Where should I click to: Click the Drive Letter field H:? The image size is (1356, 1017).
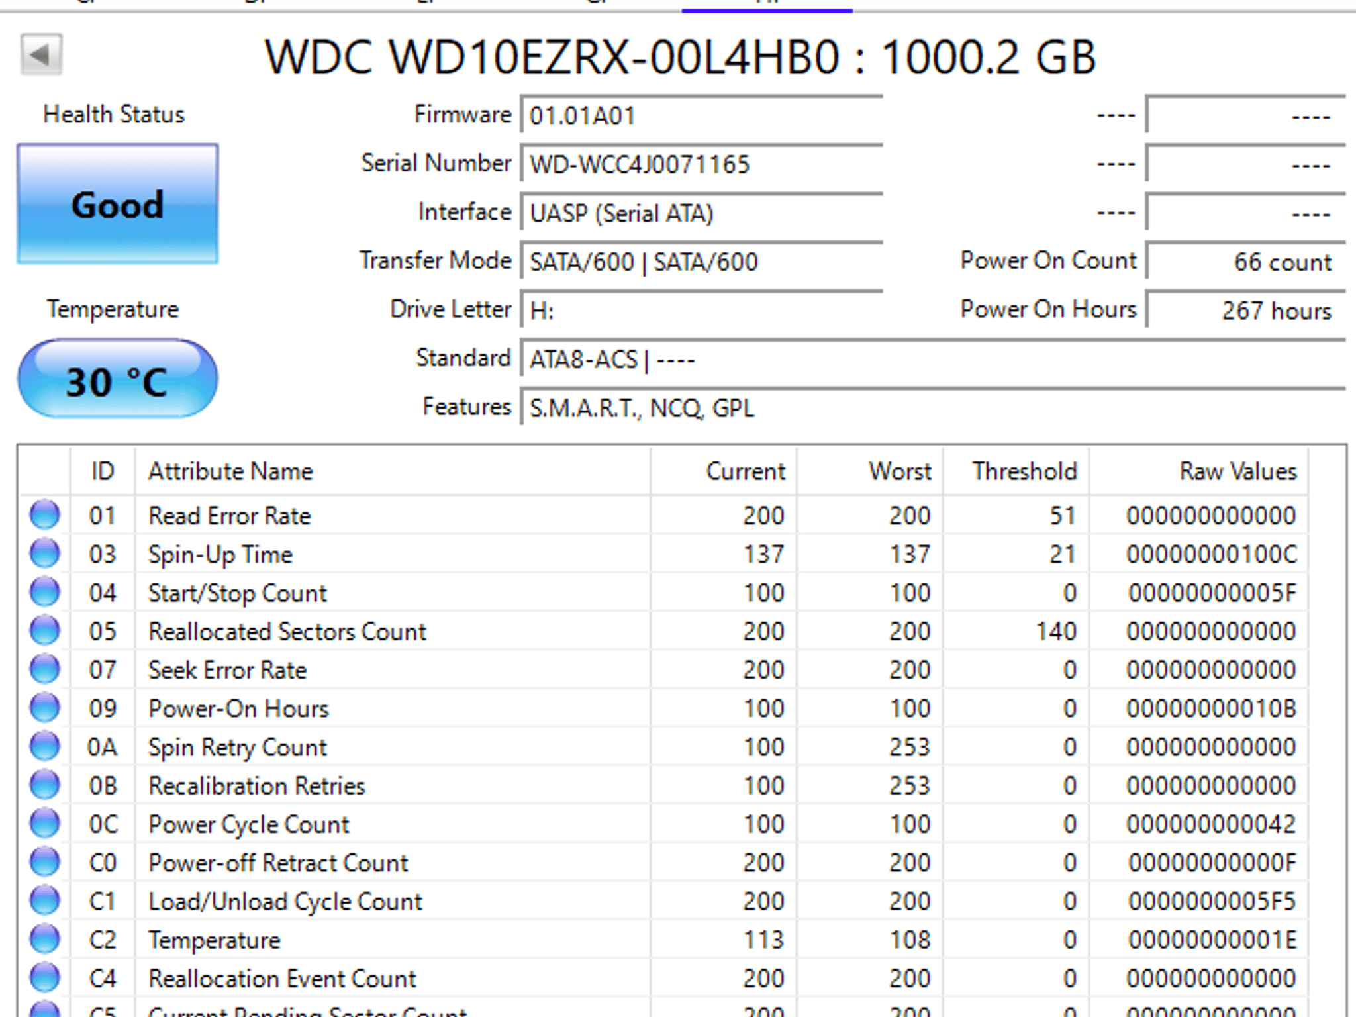pos(702,310)
